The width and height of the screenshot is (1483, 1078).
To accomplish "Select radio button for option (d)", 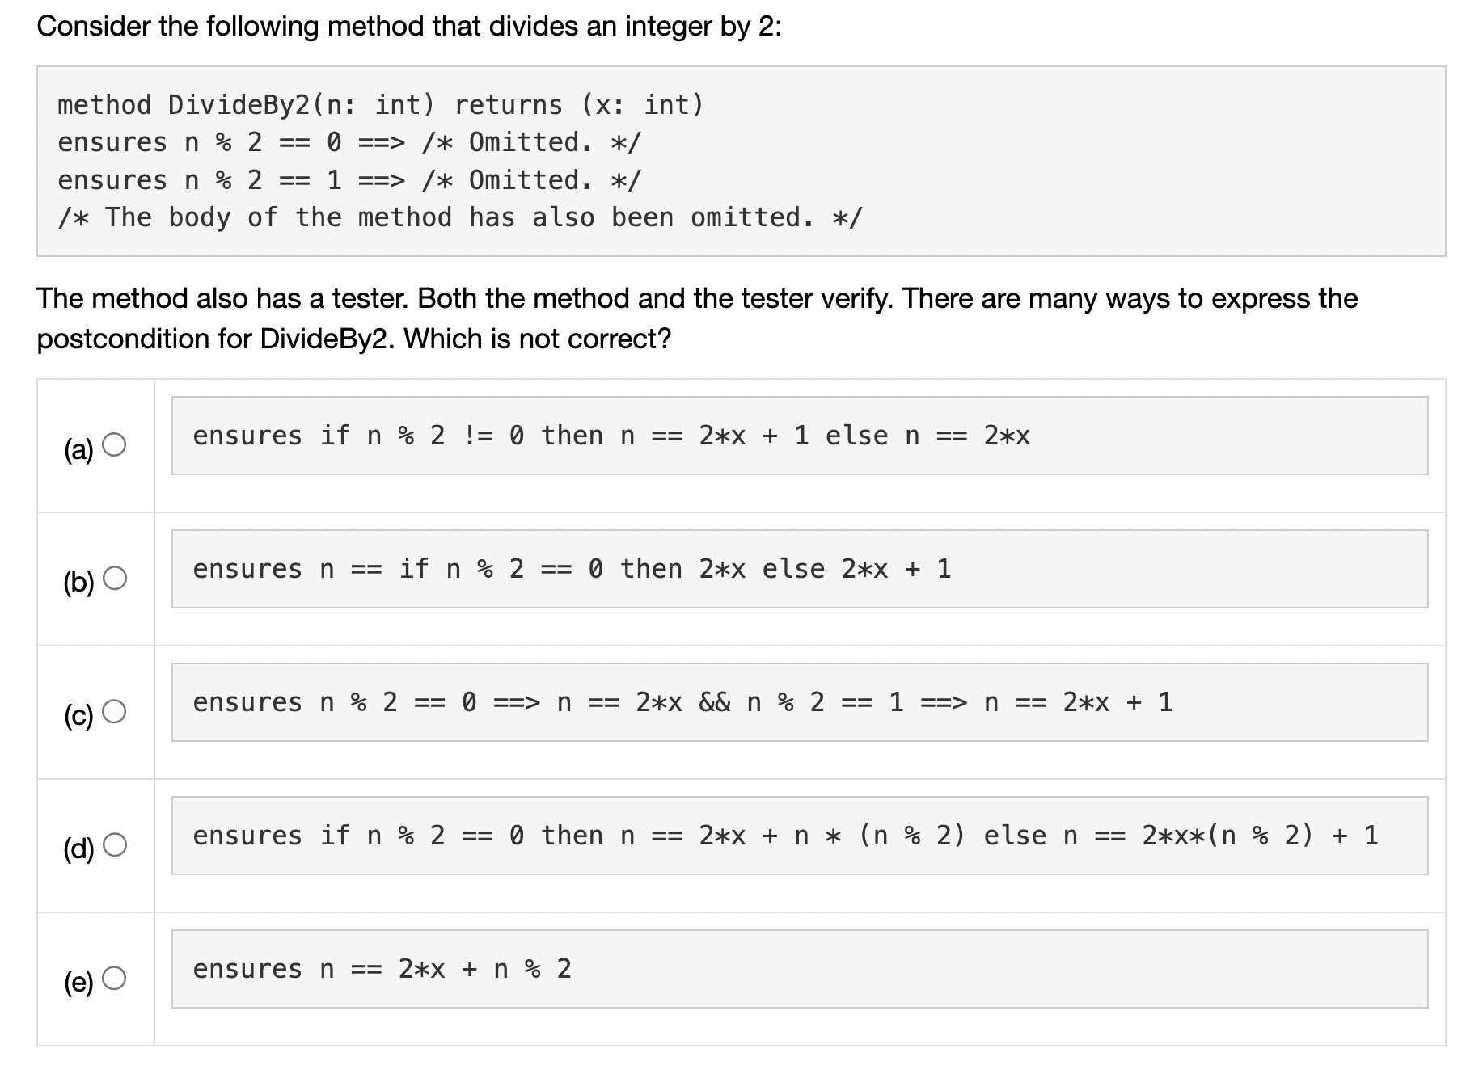I will point(116,843).
